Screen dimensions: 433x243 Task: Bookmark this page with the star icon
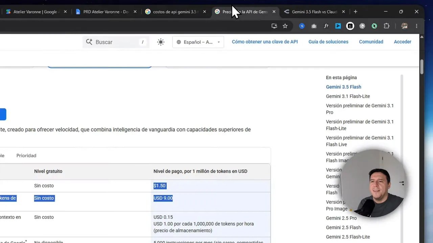coord(285,26)
